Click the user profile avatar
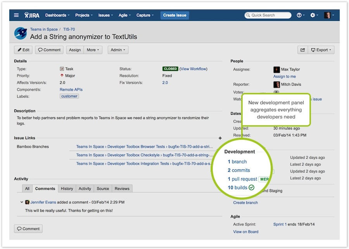This screenshot has height=249, width=349. (x=327, y=15)
